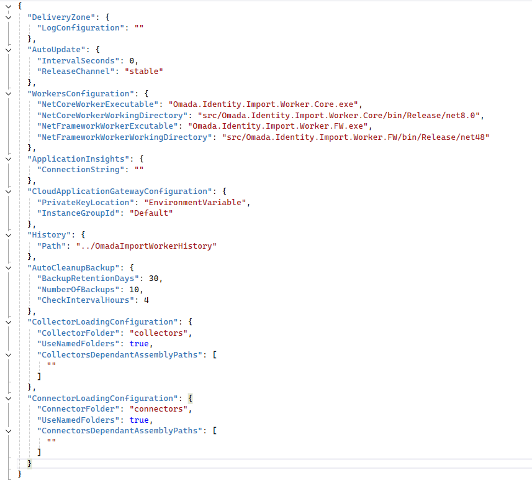Viewport: 532px width, 498px height.
Task: Collapse the WorkersConfiguration section
Action: 8,93
